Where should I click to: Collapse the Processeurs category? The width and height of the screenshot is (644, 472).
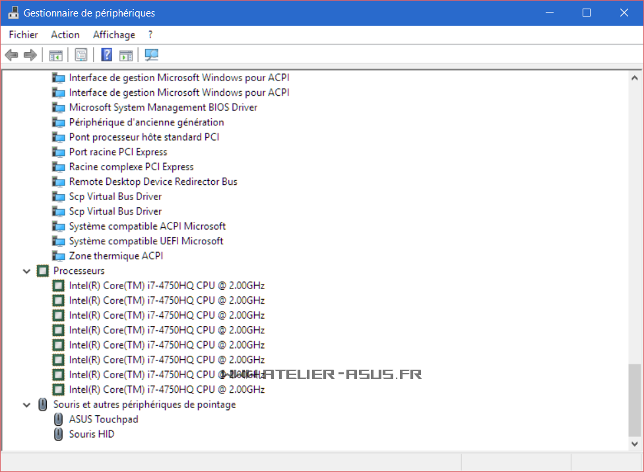(x=26, y=271)
